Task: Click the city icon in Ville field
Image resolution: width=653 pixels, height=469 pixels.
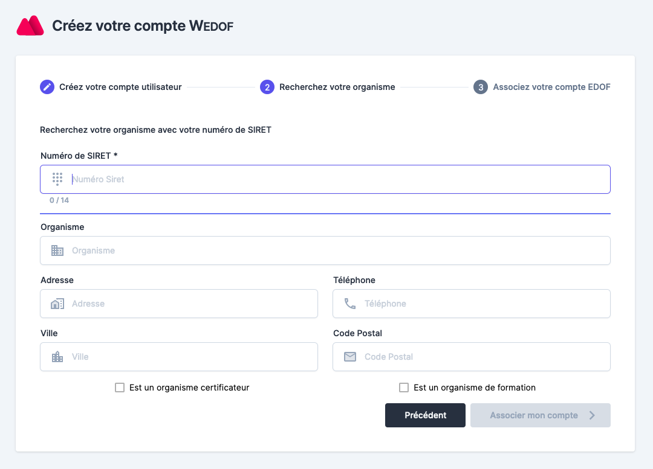Action: 57,357
